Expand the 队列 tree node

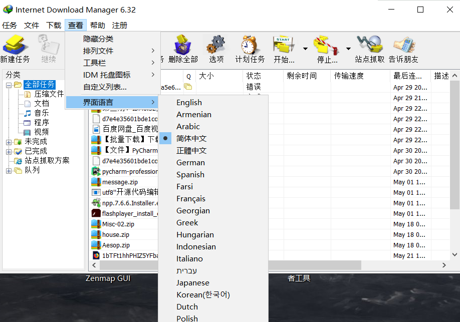9,170
